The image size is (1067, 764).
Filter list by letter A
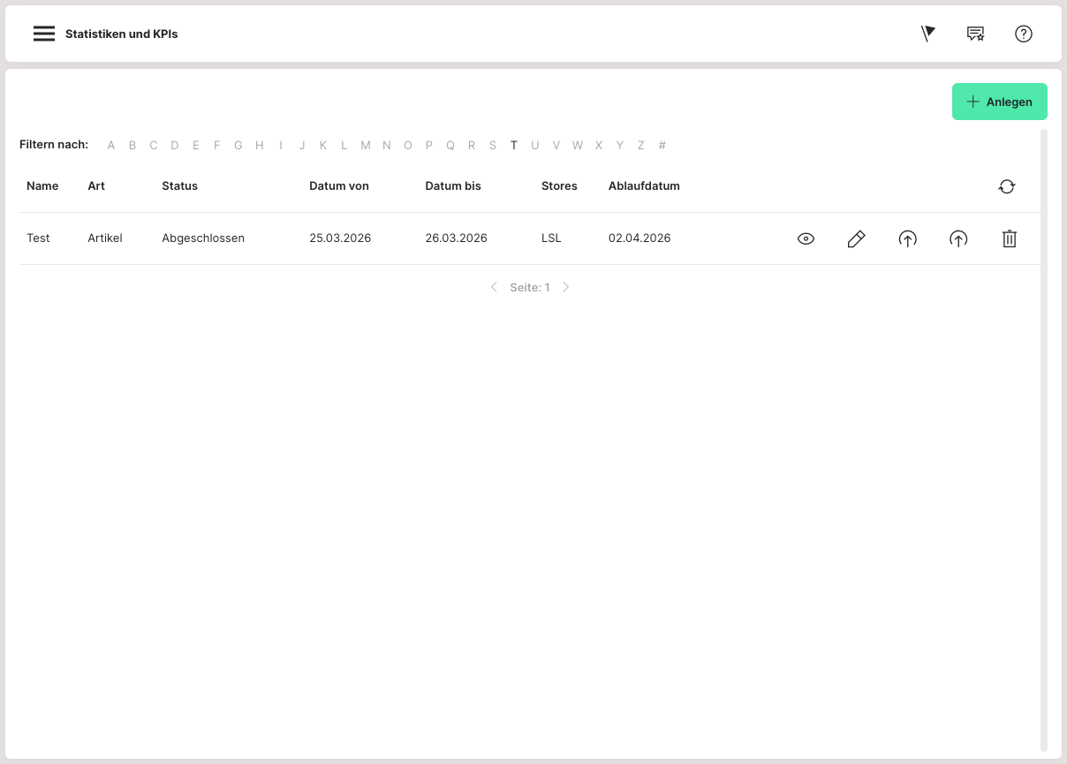tap(111, 146)
